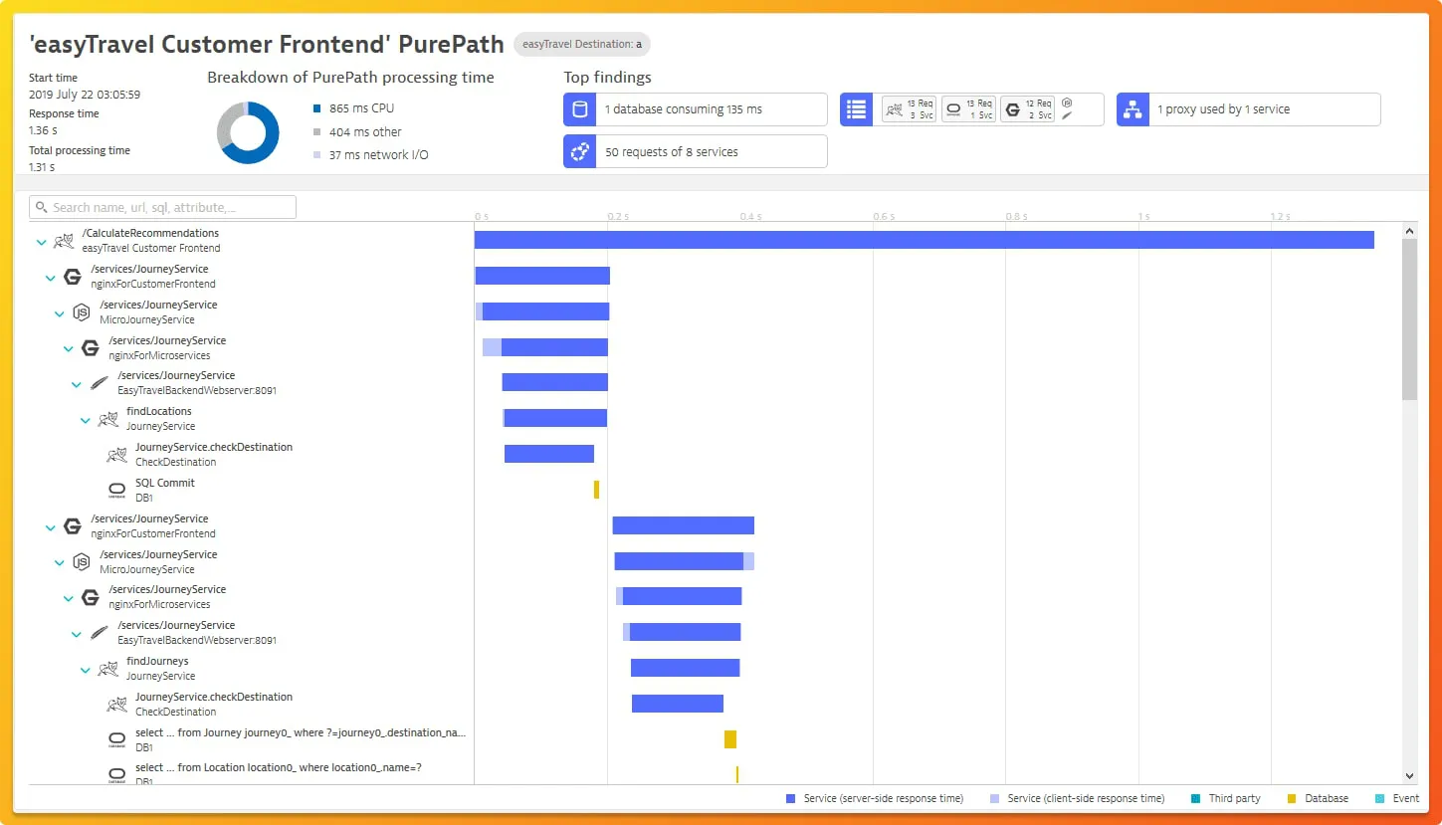Image resolution: width=1442 pixels, height=825 pixels.
Task: Select the database icon beside SQL Commit
Action: point(116,490)
